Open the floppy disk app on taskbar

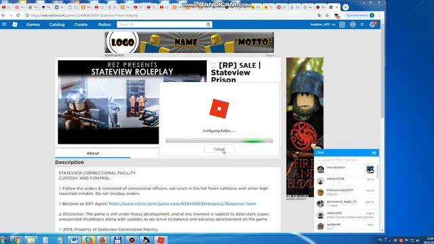point(117,240)
